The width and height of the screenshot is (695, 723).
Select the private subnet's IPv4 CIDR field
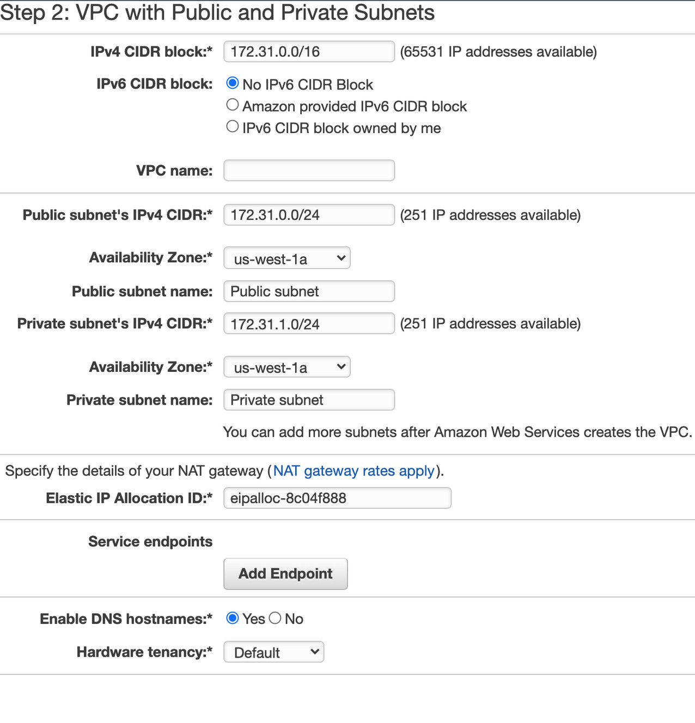308,323
